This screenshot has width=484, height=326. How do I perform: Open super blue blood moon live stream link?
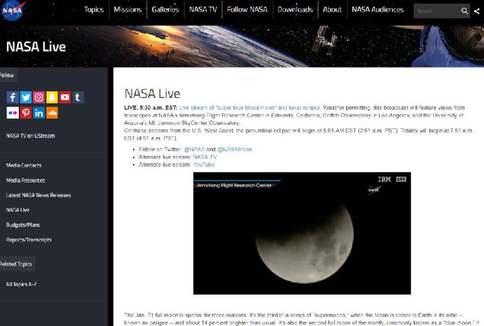tap(249, 108)
